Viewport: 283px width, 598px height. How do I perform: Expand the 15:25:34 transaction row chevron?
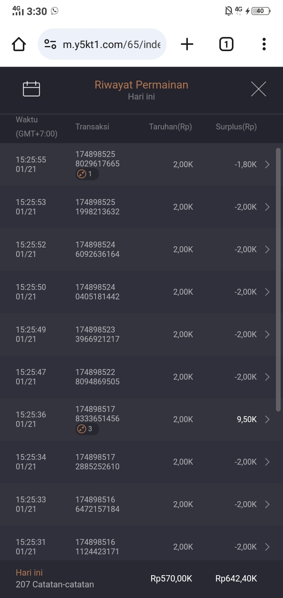click(x=267, y=462)
